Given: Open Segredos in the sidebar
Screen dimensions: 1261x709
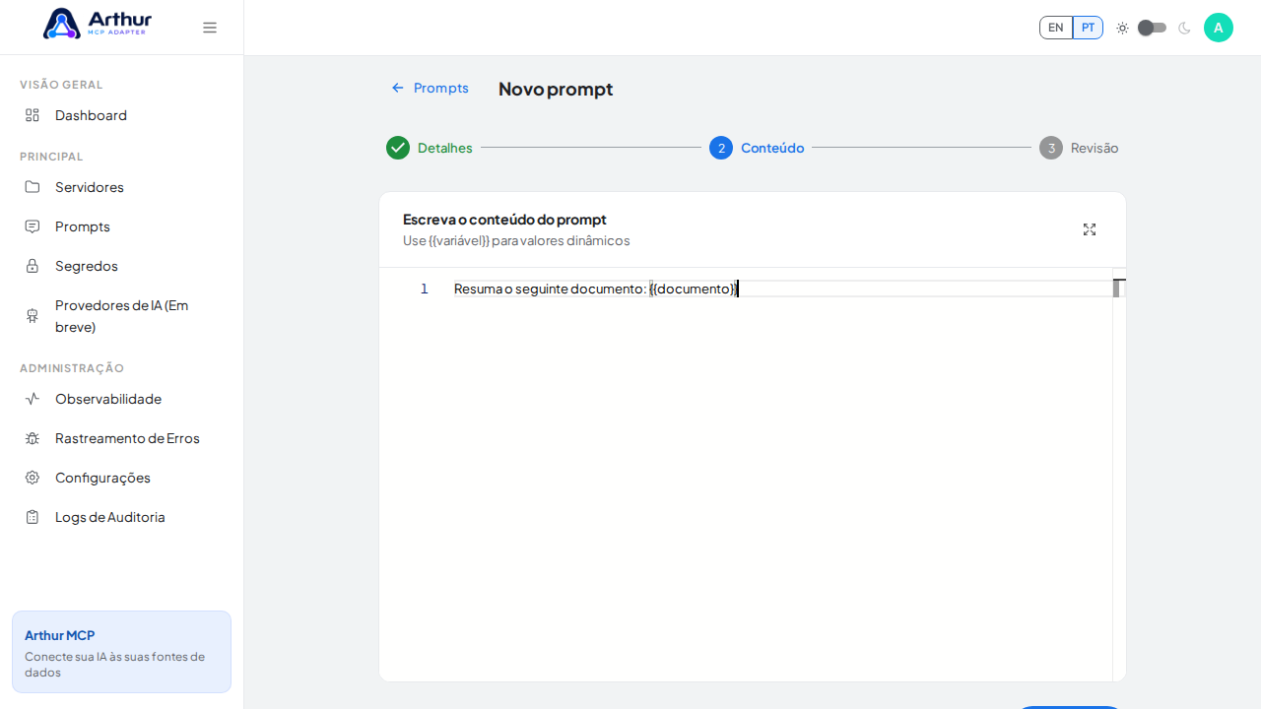Looking at the screenshot, I should click(x=121, y=266).
